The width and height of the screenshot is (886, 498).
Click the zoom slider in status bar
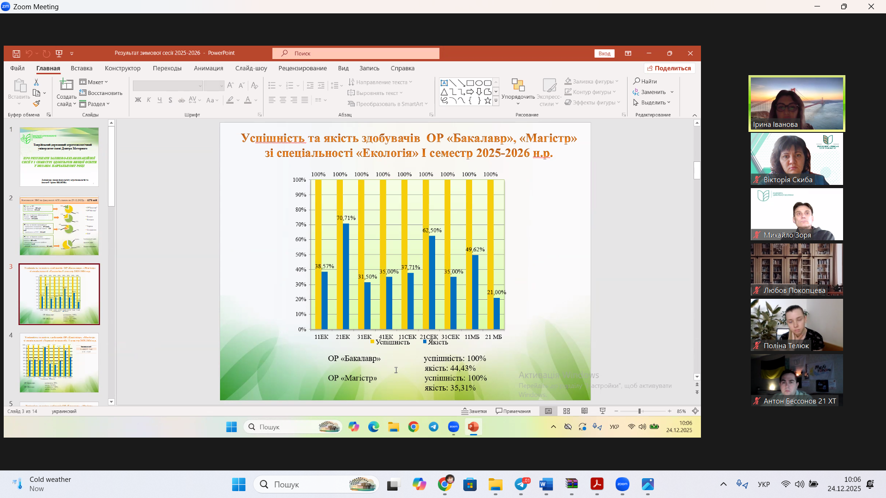pos(640,411)
